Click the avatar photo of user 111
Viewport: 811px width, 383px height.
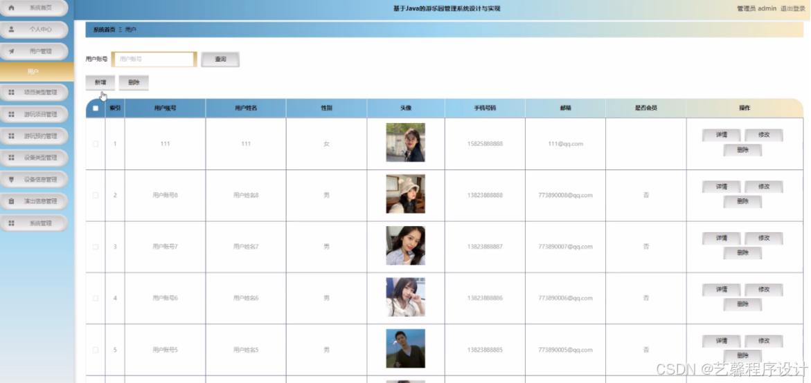(406, 142)
